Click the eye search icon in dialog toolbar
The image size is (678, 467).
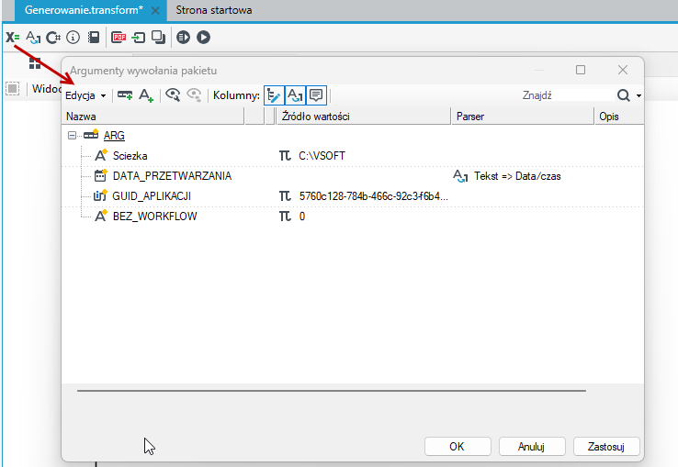click(173, 95)
